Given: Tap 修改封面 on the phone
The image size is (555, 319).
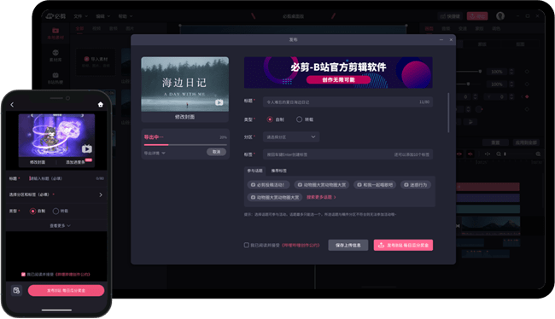Looking at the screenshot, I should [38, 162].
